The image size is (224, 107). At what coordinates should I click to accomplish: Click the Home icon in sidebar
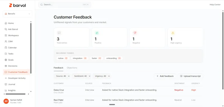point(6,23)
